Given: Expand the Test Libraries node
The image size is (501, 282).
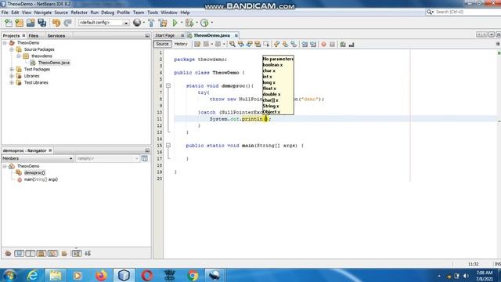Looking at the screenshot, I should coord(12,82).
